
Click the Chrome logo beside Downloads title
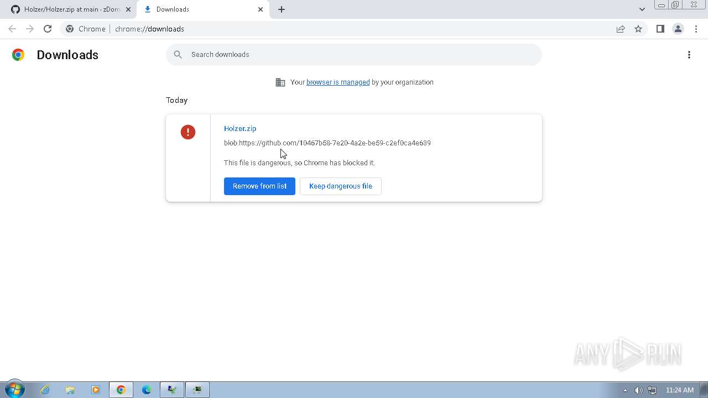(18, 55)
